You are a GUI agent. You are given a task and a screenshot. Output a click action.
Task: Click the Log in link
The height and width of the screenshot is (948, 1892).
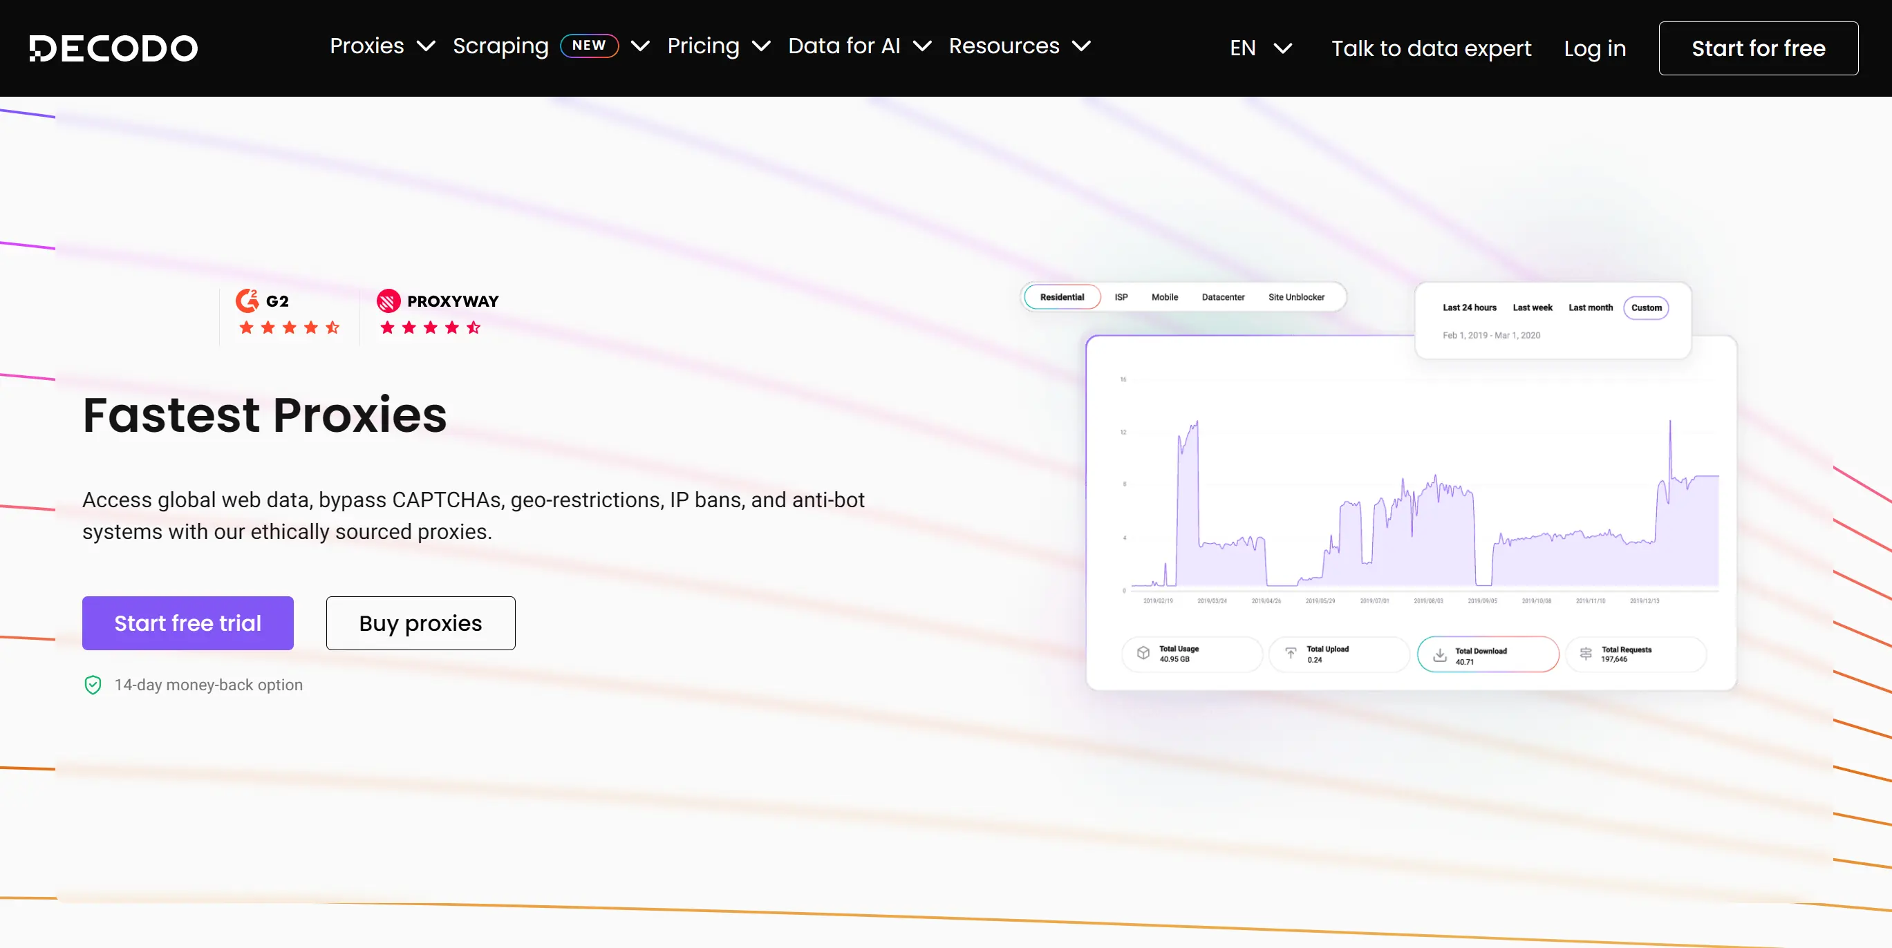point(1595,48)
